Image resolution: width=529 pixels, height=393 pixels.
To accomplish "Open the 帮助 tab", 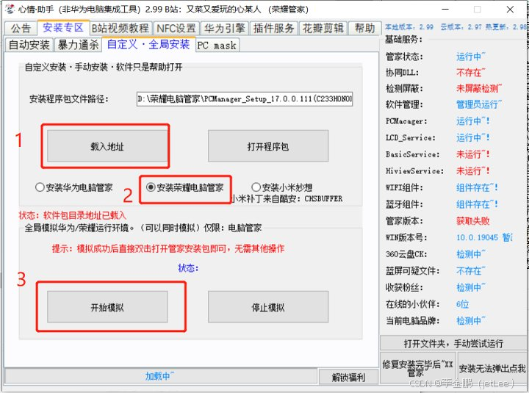I will tap(364, 29).
